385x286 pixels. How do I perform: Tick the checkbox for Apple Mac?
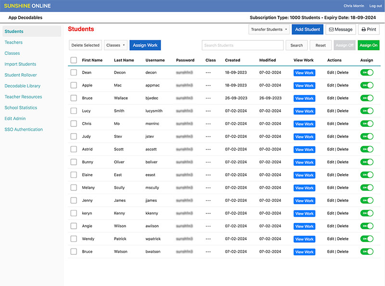click(x=74, y=86)
